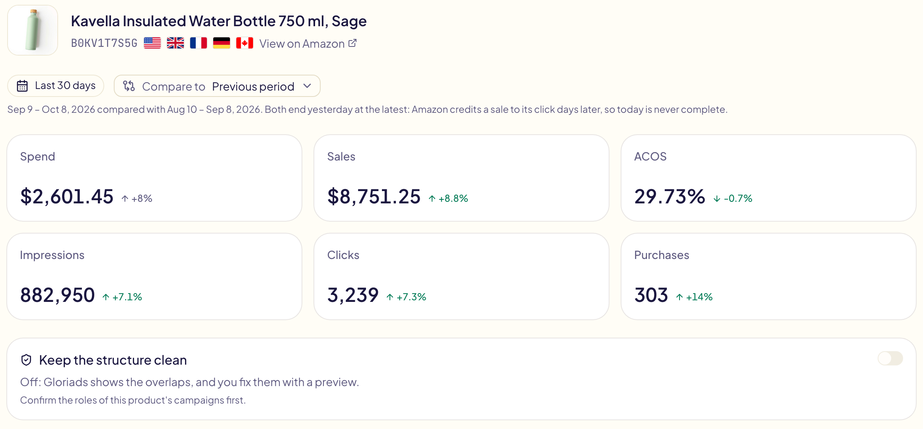
Task: Click the Sales value $8,751.25
Action: (x=374, y=196)
